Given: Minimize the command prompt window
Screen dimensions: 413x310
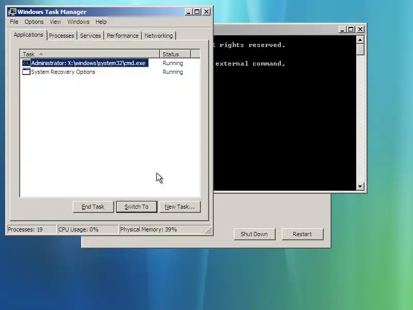Looking at the screenshot, I should 342,29.
